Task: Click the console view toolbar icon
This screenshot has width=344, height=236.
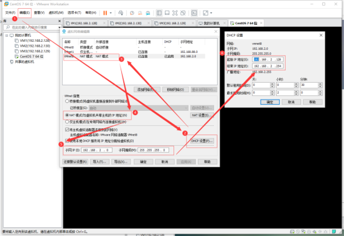Action: click(x=194, y=13)
